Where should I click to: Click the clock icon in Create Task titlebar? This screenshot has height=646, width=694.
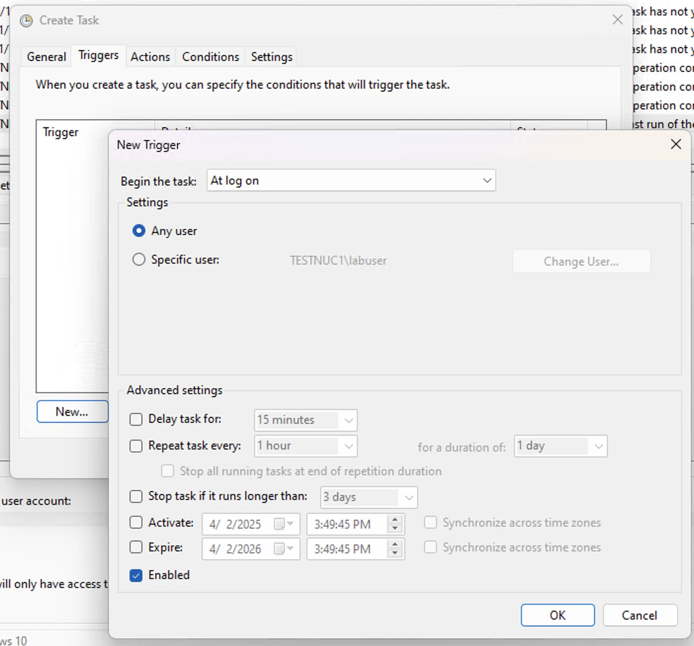26,21
